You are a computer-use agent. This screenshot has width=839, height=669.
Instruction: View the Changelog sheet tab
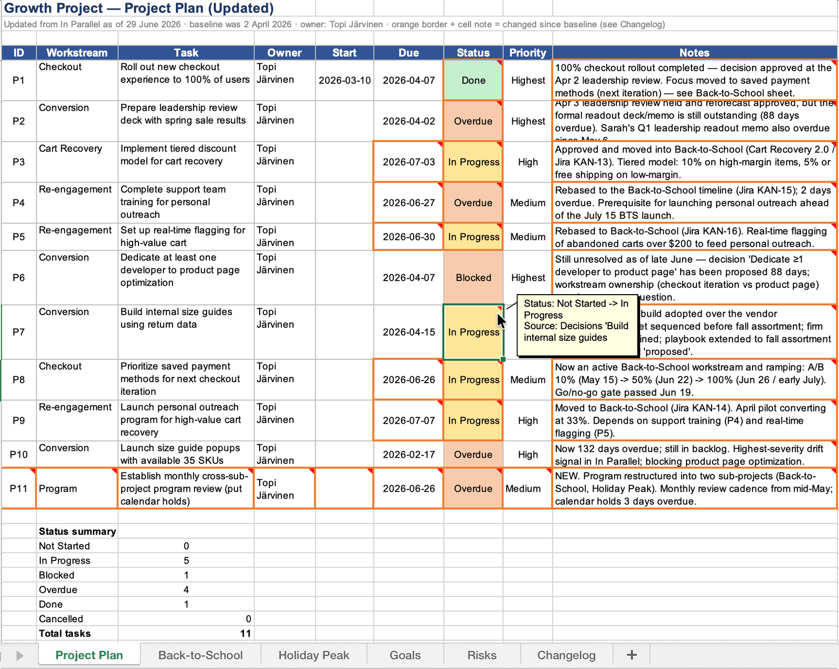tap(566, 655)
